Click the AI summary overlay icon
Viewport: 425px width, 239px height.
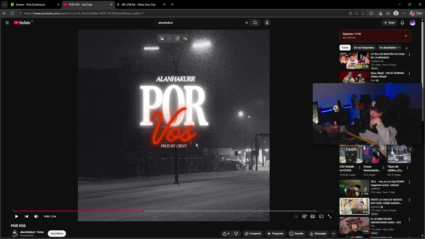[178, 39]
